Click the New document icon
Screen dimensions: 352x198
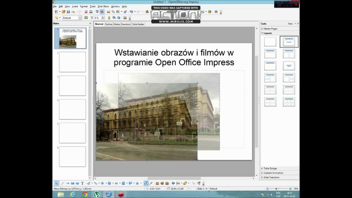click(x=56, y=12)
